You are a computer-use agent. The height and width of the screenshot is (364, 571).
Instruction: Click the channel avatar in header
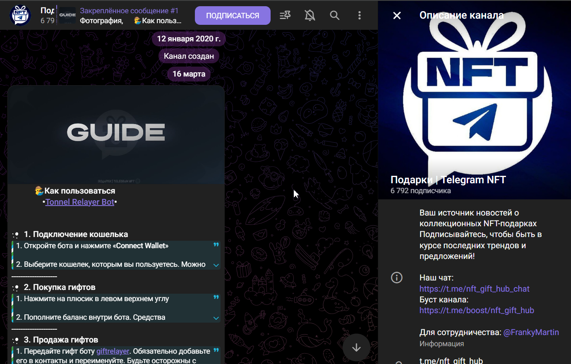[x=20, y=15]
